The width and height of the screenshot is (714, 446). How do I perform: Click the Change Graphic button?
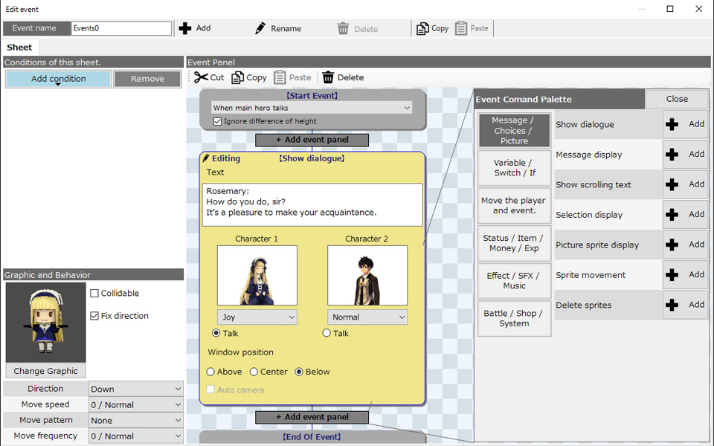(x=45, y=371)
